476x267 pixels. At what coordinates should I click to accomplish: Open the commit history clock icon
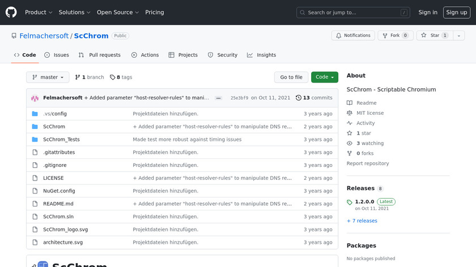pyautogui.click(x=299, y=98)
